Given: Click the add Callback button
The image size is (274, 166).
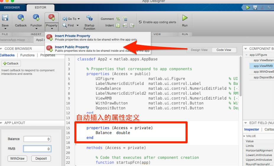Looking at the screenshot, I should tap(11, 64).
